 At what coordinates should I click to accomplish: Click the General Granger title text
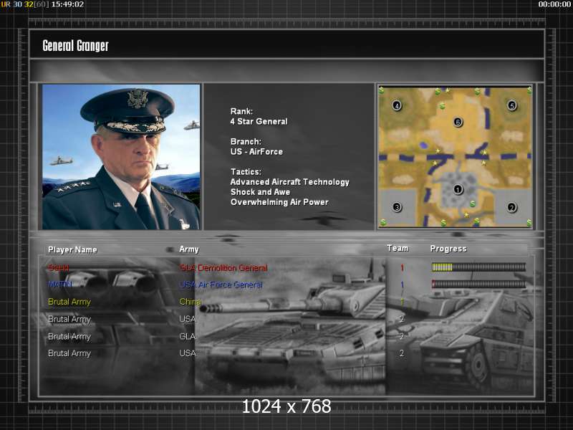76,46
